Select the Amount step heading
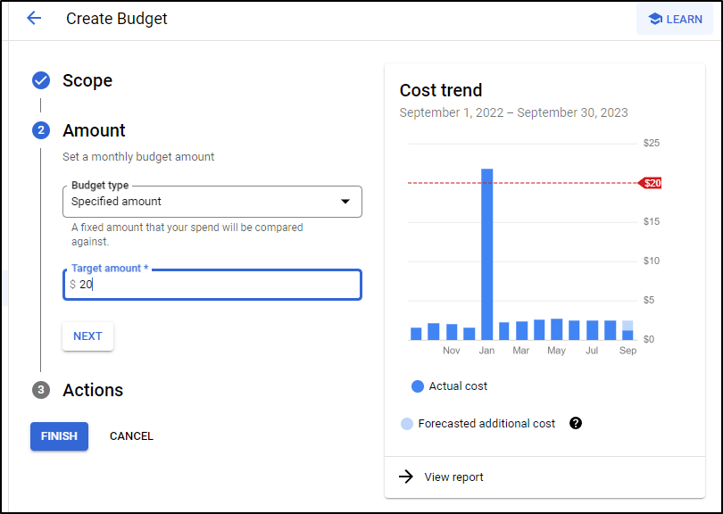The image size is (723, 514). [x=94, y=130]
